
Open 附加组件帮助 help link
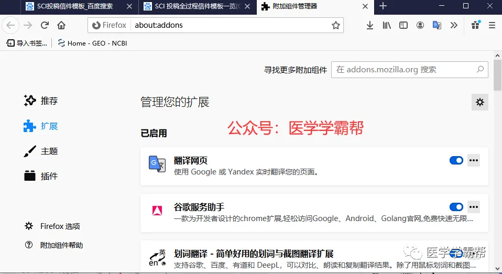click(x=54, y=245)
